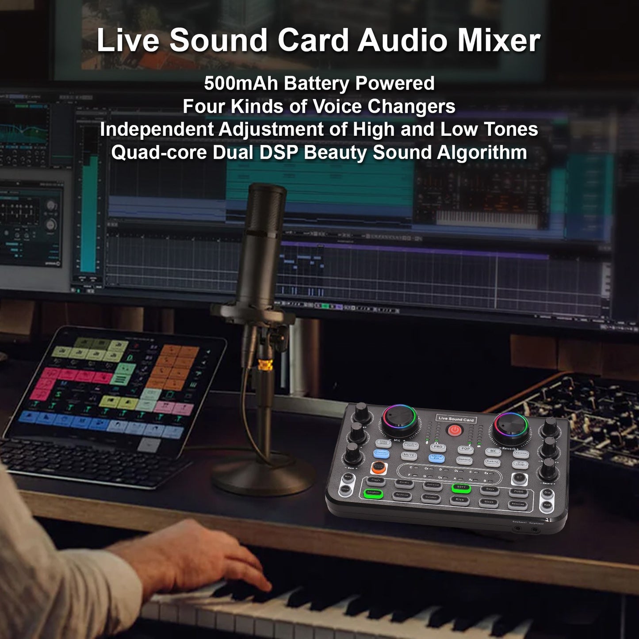Viewport: 639px width, 639px height.
Task: Click the POP mode button
Action: click(x=466, y=449)
